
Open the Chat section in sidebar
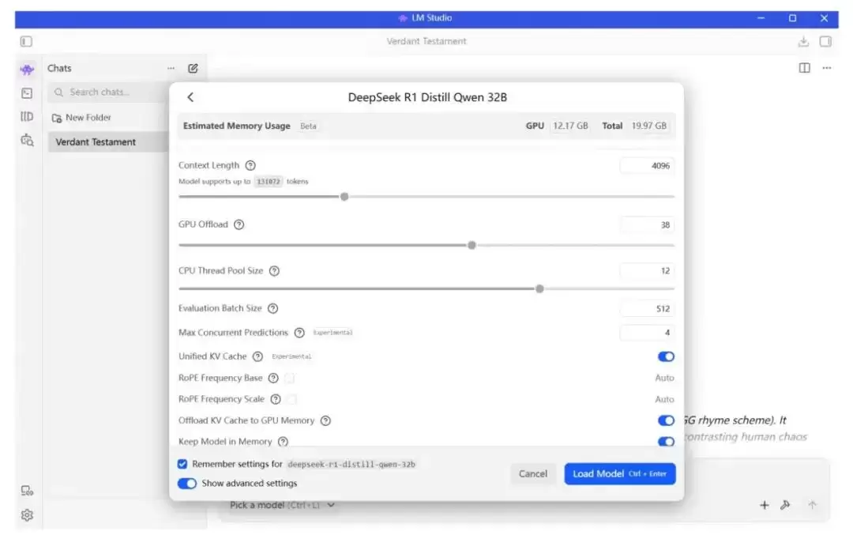(27, 70)
